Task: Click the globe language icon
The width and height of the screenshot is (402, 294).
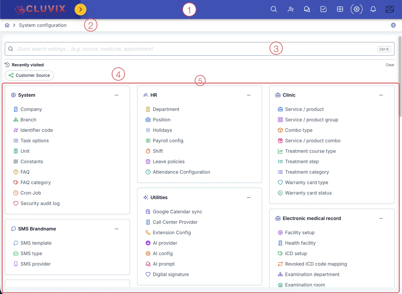Action: pos(393,25)
